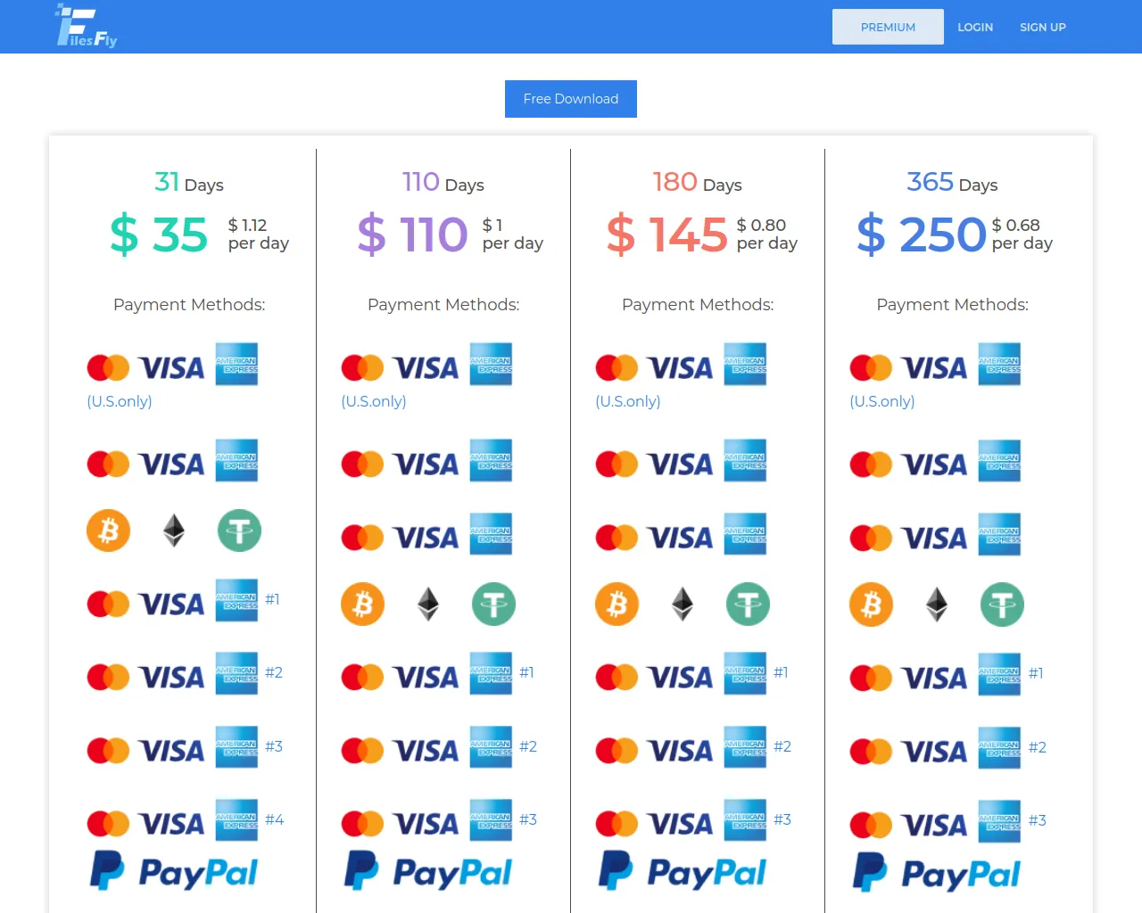Select Bitcoin icon in 365 Days plan
Screen dimensions: 1142x913
871,605
